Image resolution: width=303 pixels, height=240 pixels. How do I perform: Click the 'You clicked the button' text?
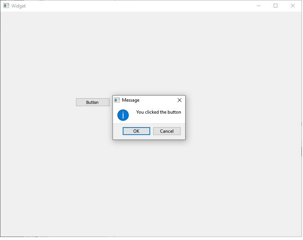[159, 112]
